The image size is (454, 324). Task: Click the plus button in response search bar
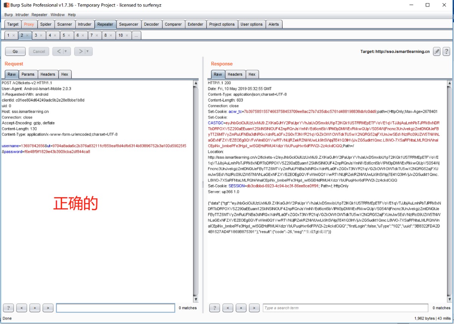[x=241, y=308]
